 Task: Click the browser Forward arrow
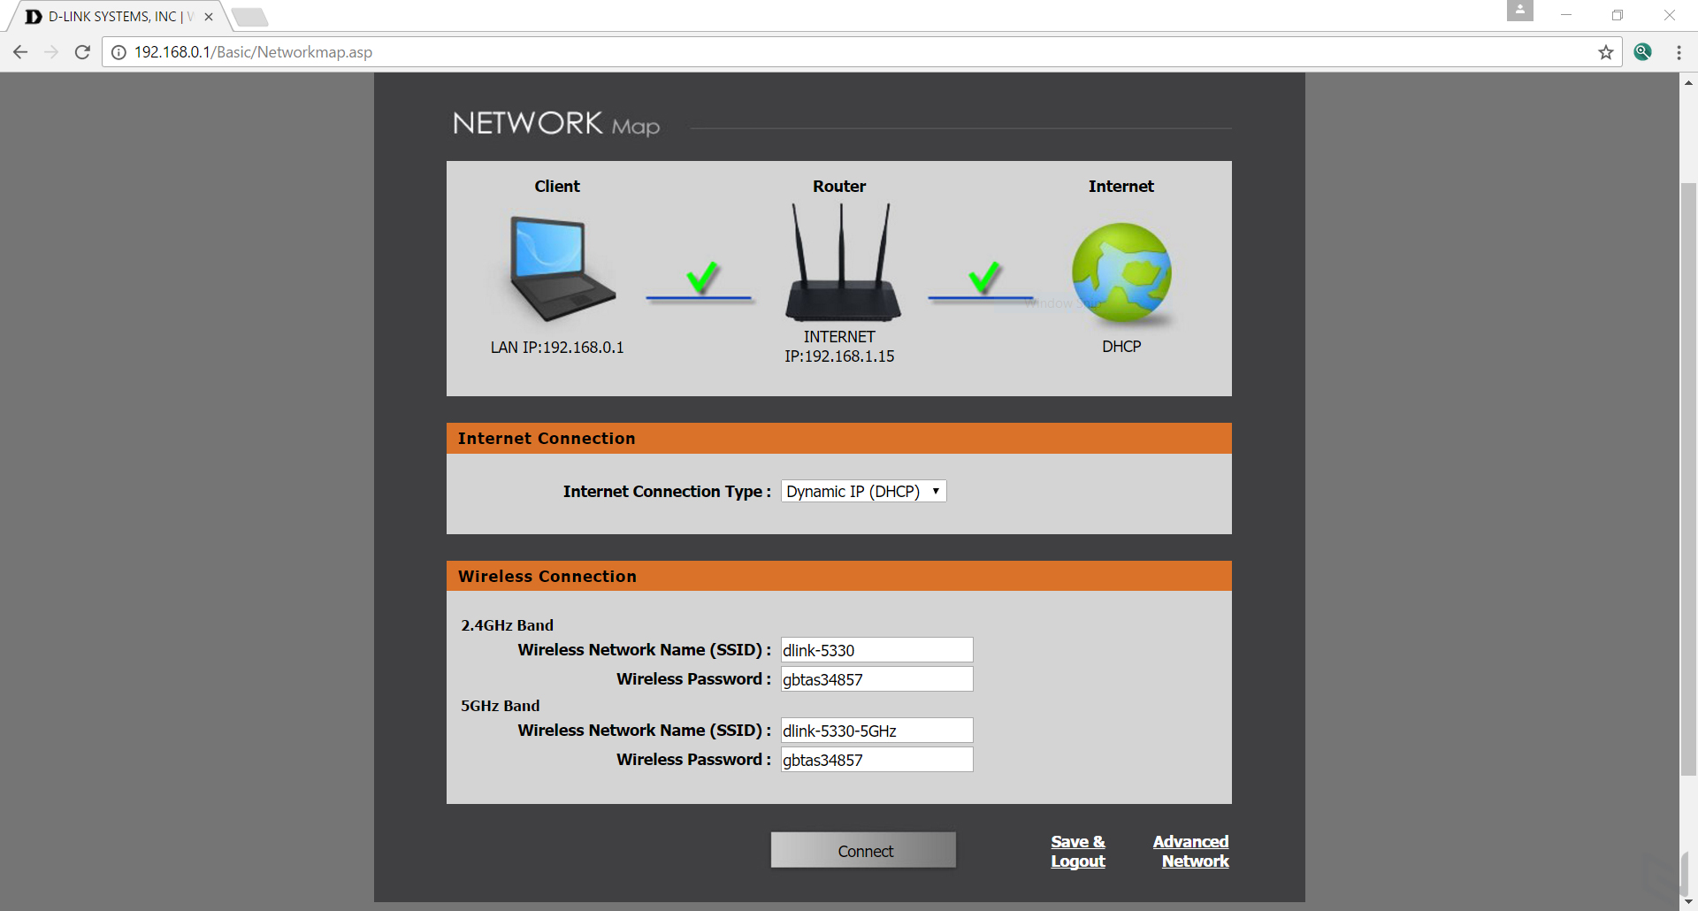(x=51, y=52)
